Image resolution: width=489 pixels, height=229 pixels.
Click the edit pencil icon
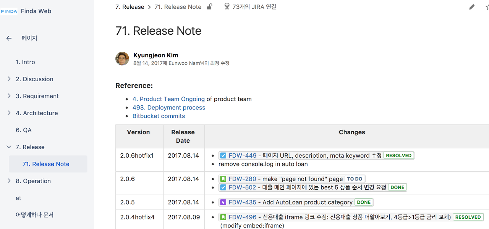coord(472,7)
